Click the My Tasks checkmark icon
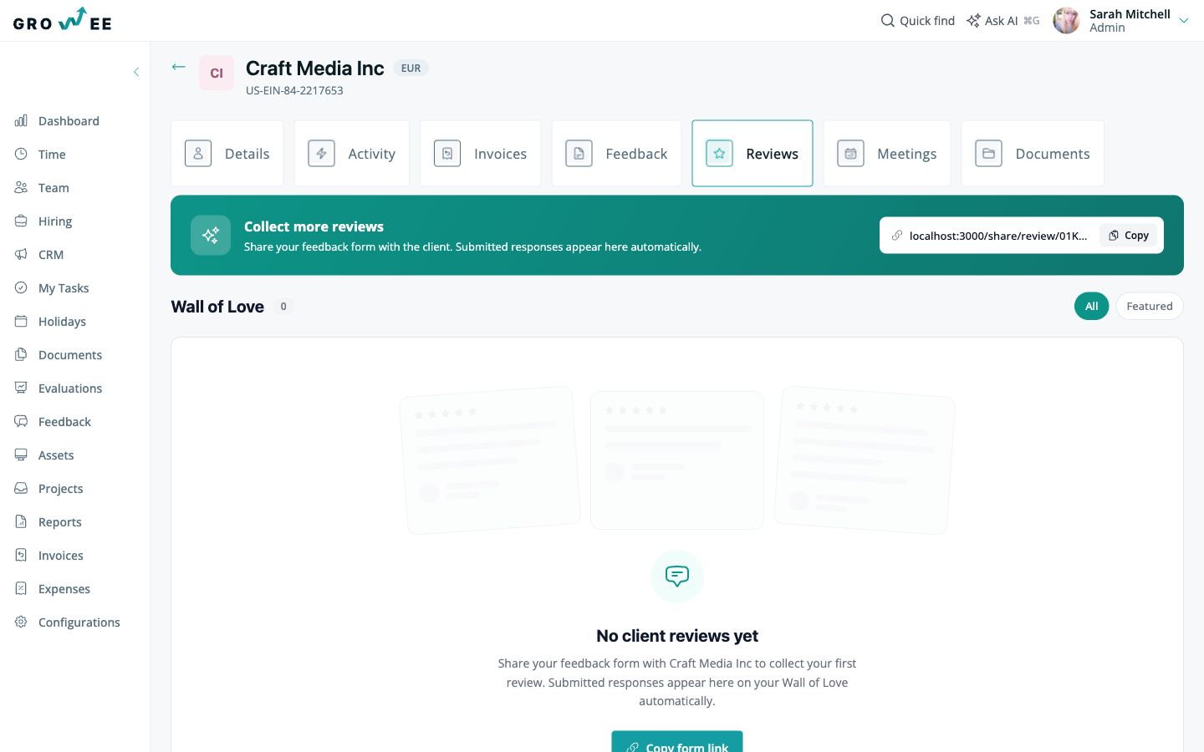The image size is (1204, 752). pyautogui.click(x=21, y=288)
